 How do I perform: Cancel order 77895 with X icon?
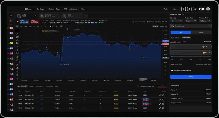[163, 108]
